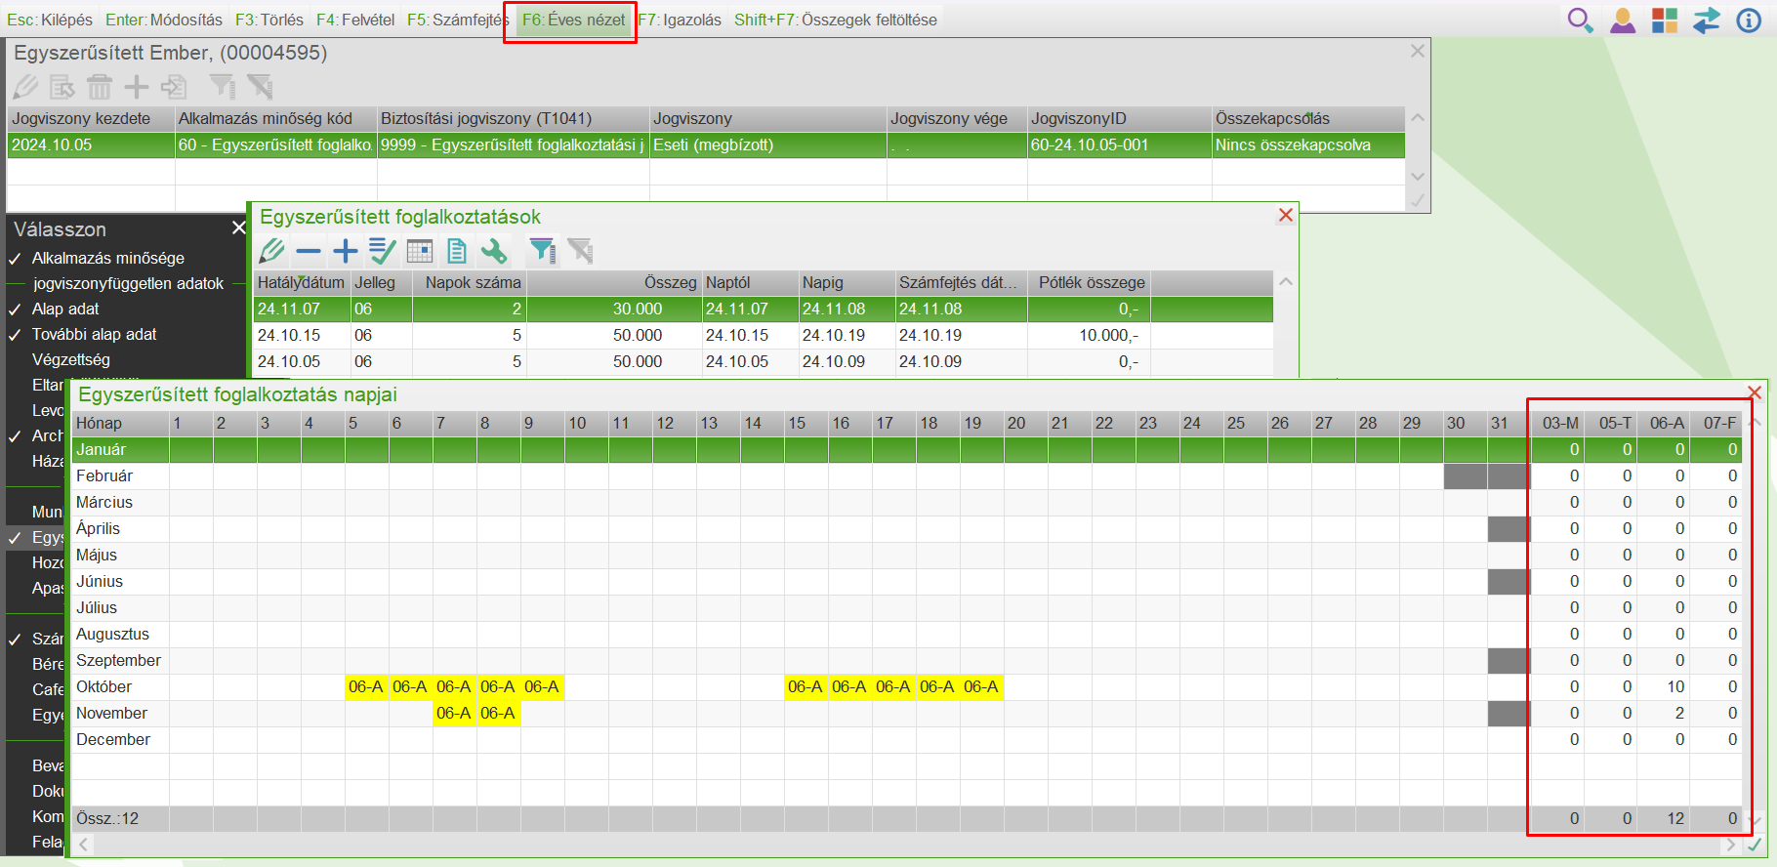Toggle the Alap adat checked item
Viewport: 1777px width, 867px height.
[x=65, y=310]
